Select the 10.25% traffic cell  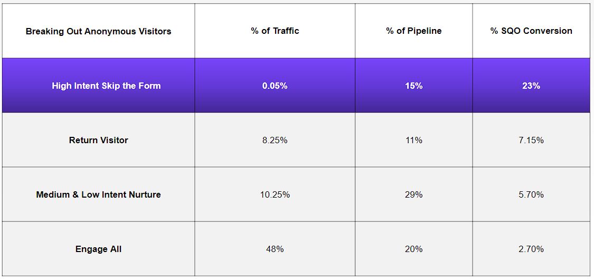(x=275, y=194)
